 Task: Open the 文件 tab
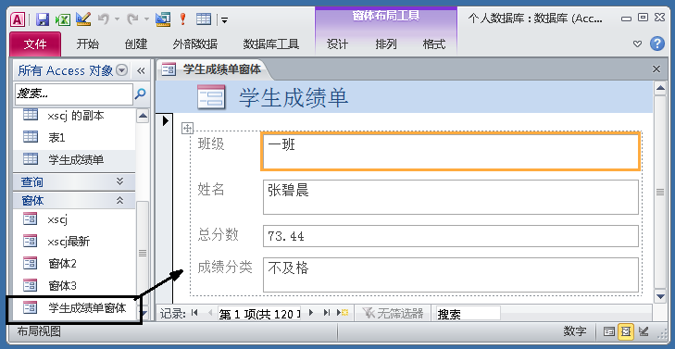tap(35, 44)
